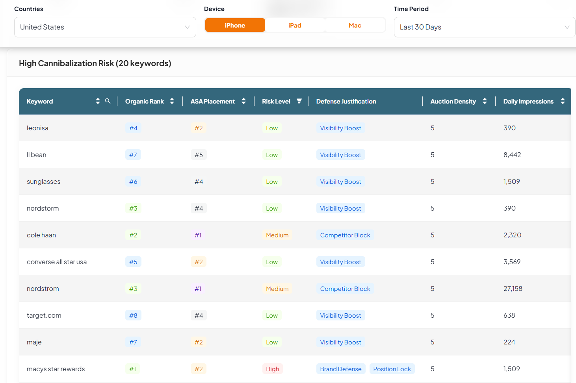The image size is (576, 383).
Task: Click converse all star usa keyword
Action: point(57,262)
